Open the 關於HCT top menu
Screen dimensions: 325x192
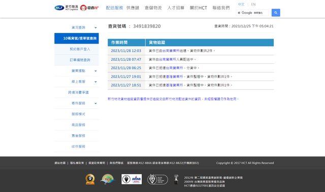click(x=199, y=8)
